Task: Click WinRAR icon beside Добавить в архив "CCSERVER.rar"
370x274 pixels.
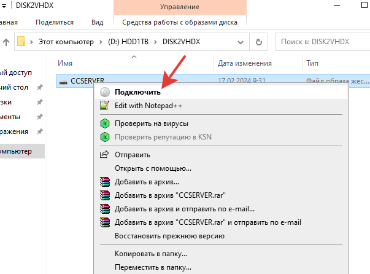Action: pos(105,195)
